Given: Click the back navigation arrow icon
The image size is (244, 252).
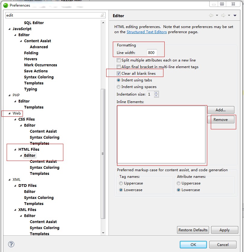Looking at the screenshot, I should (211, 16).
